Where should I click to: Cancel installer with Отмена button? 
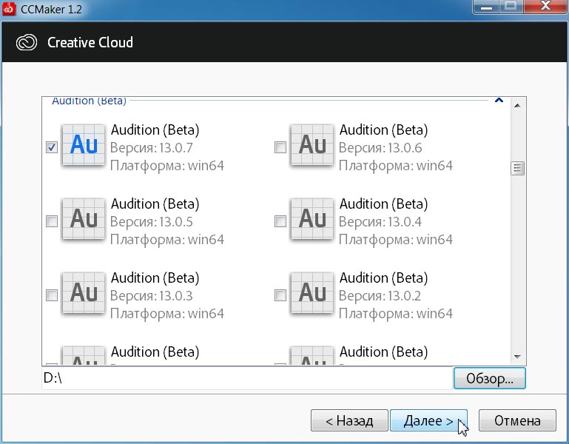click(517, 420)
